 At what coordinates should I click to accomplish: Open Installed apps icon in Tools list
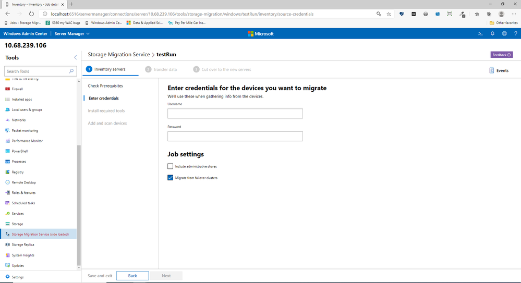point(8,100)
